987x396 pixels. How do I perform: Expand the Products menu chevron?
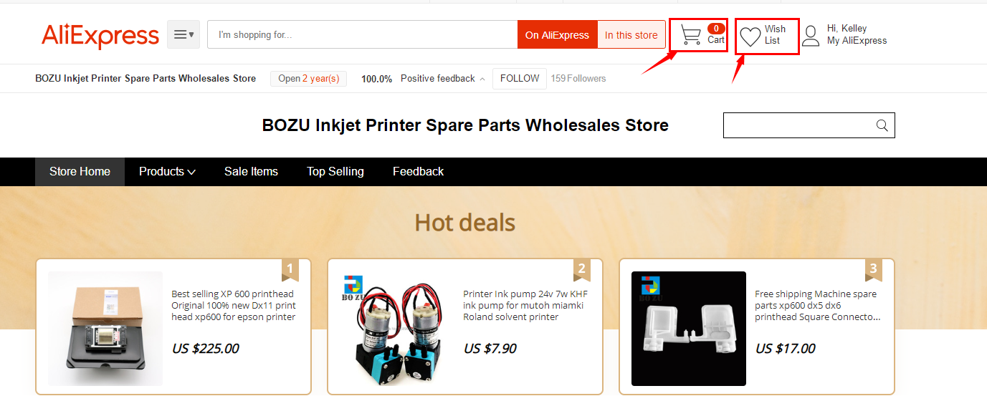coord(191,172)
